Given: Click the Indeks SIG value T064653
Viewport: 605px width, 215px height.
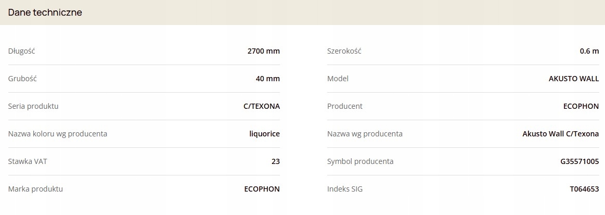Looking at the screenshot, I should (584, 189).
